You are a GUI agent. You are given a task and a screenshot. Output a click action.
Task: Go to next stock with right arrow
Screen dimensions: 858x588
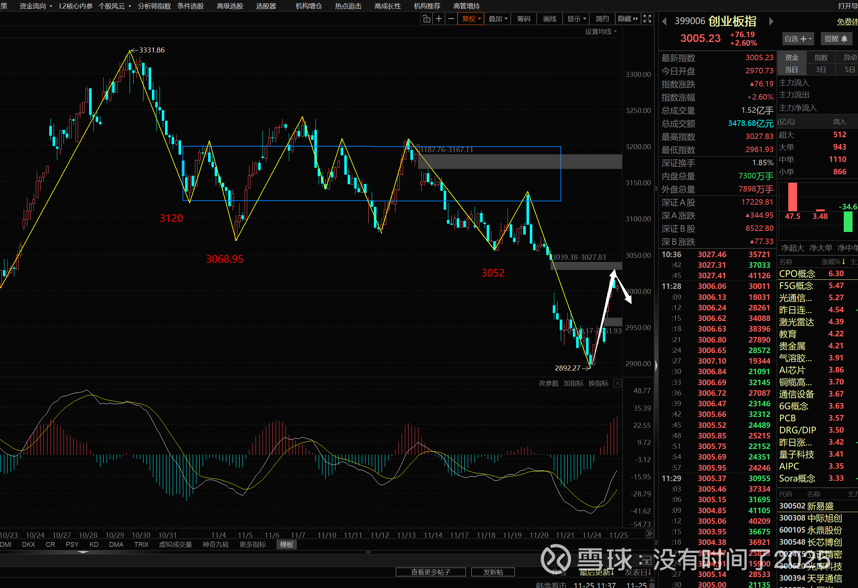coord(771,22)
